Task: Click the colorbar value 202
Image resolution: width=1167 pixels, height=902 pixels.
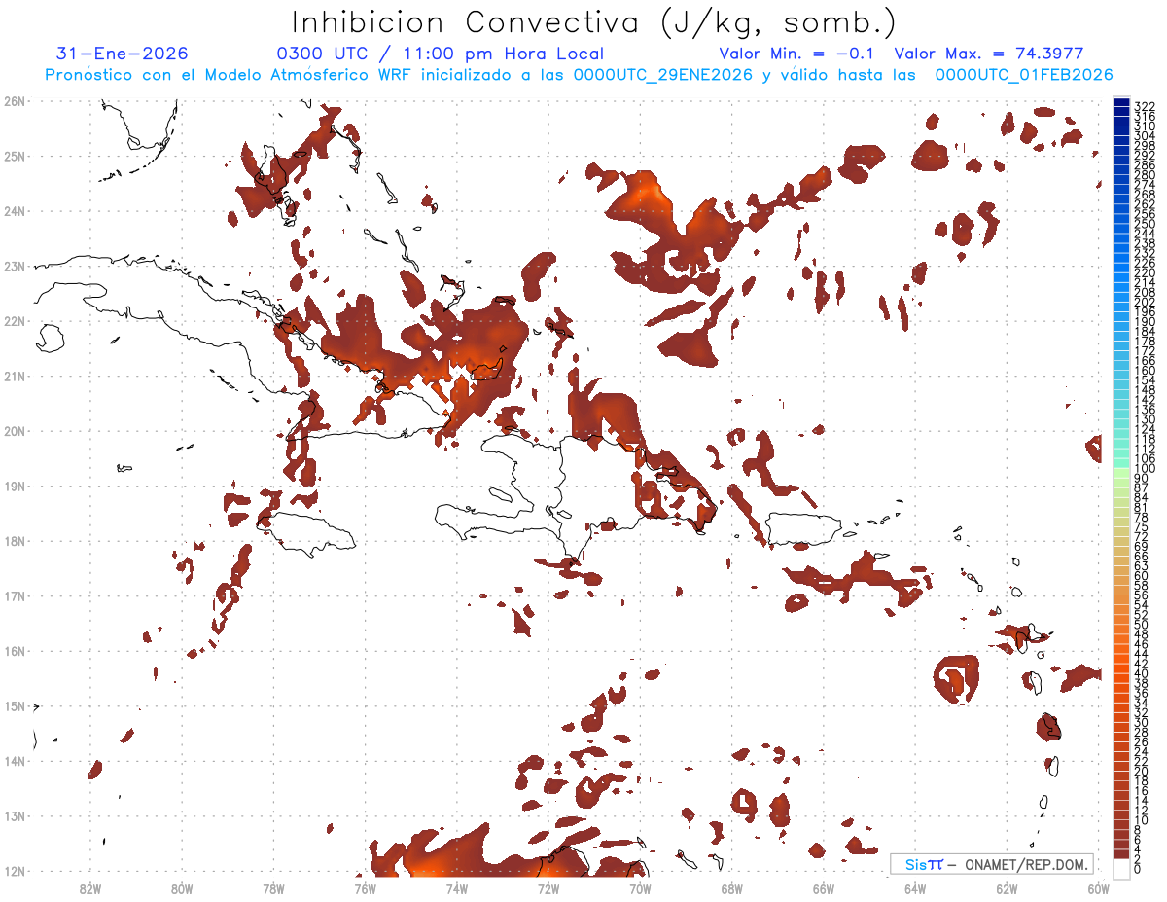Action: point(1144,302)
